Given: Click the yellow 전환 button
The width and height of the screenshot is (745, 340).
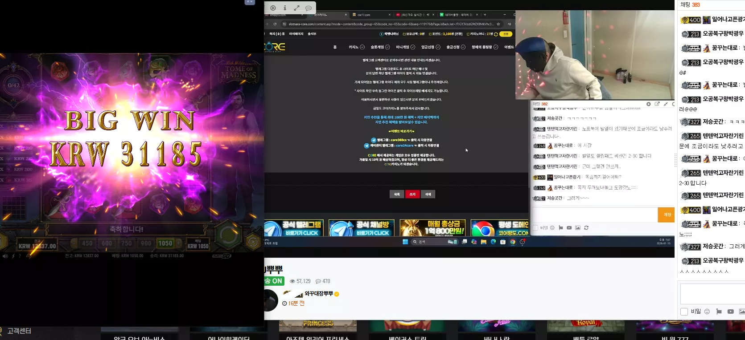Looking at the screenshot, I should coord(506,34).
